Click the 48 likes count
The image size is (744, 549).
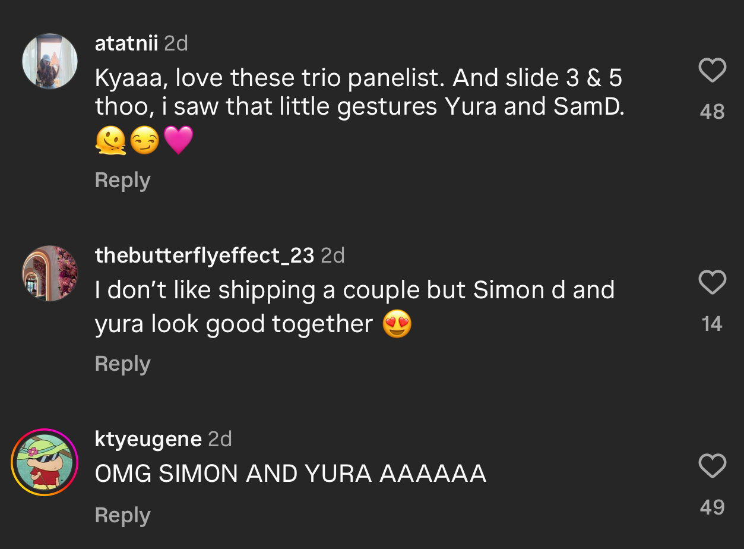[712, 111]
